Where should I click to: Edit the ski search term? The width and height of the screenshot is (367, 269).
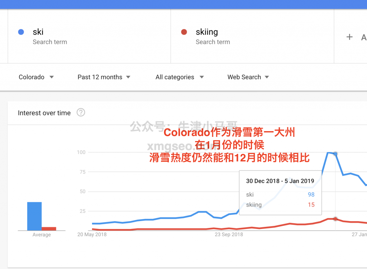point(38,32)
